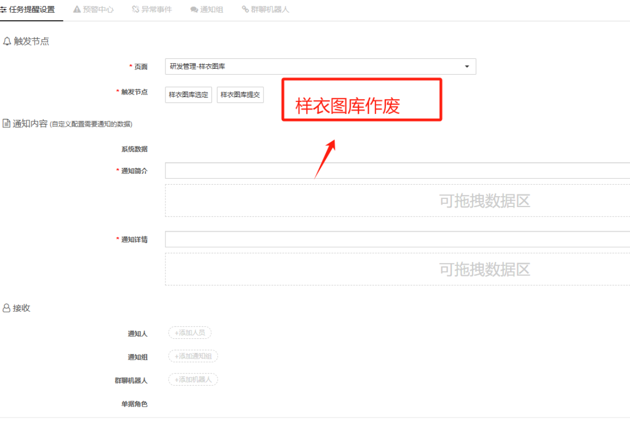Select the 样衣图库提交 trigger node

(x=240, y=95)
